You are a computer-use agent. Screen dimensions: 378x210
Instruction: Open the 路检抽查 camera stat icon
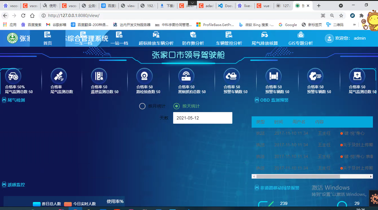click(x=144, y=76)
